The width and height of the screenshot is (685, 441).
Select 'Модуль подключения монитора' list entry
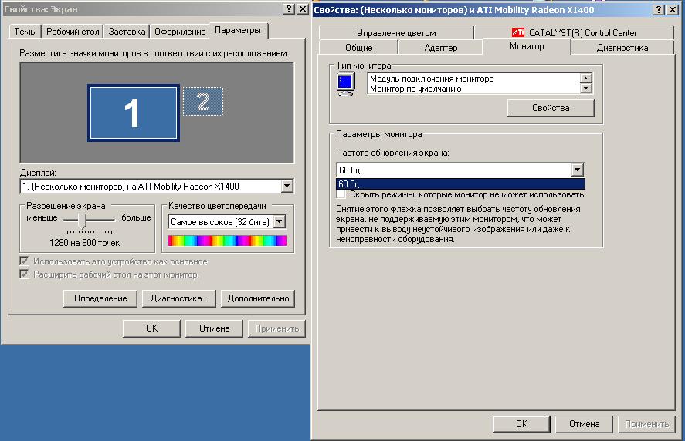pos(432,79)
